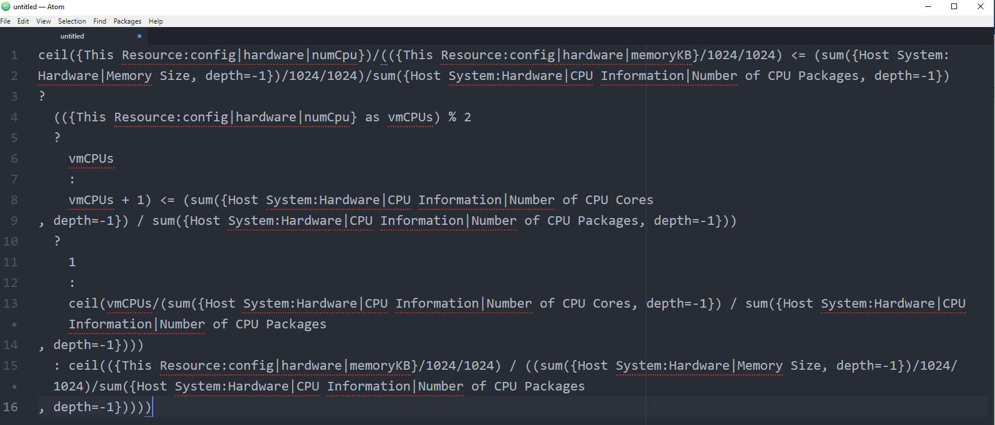The image size is (995, 425).
Task: Click 'memoryKB' on line 15
Action: coord(380,366)
